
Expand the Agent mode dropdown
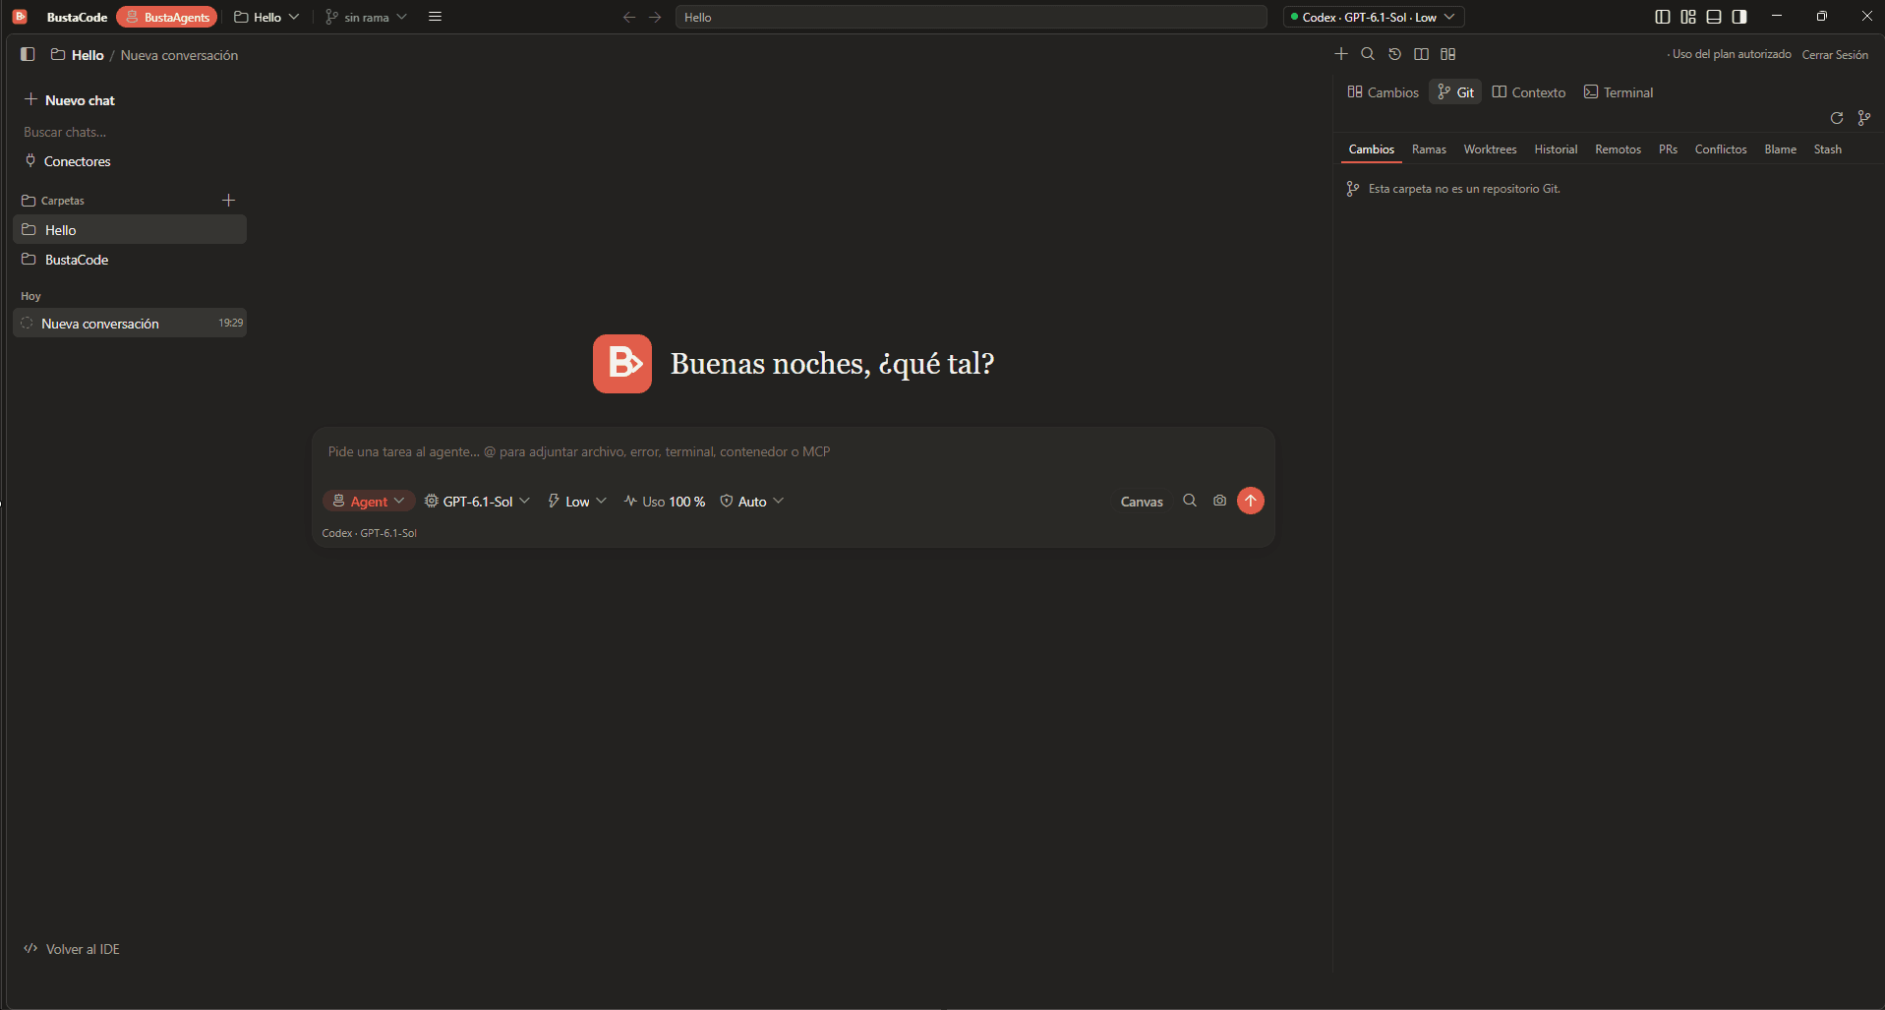(x=369, y=502)
